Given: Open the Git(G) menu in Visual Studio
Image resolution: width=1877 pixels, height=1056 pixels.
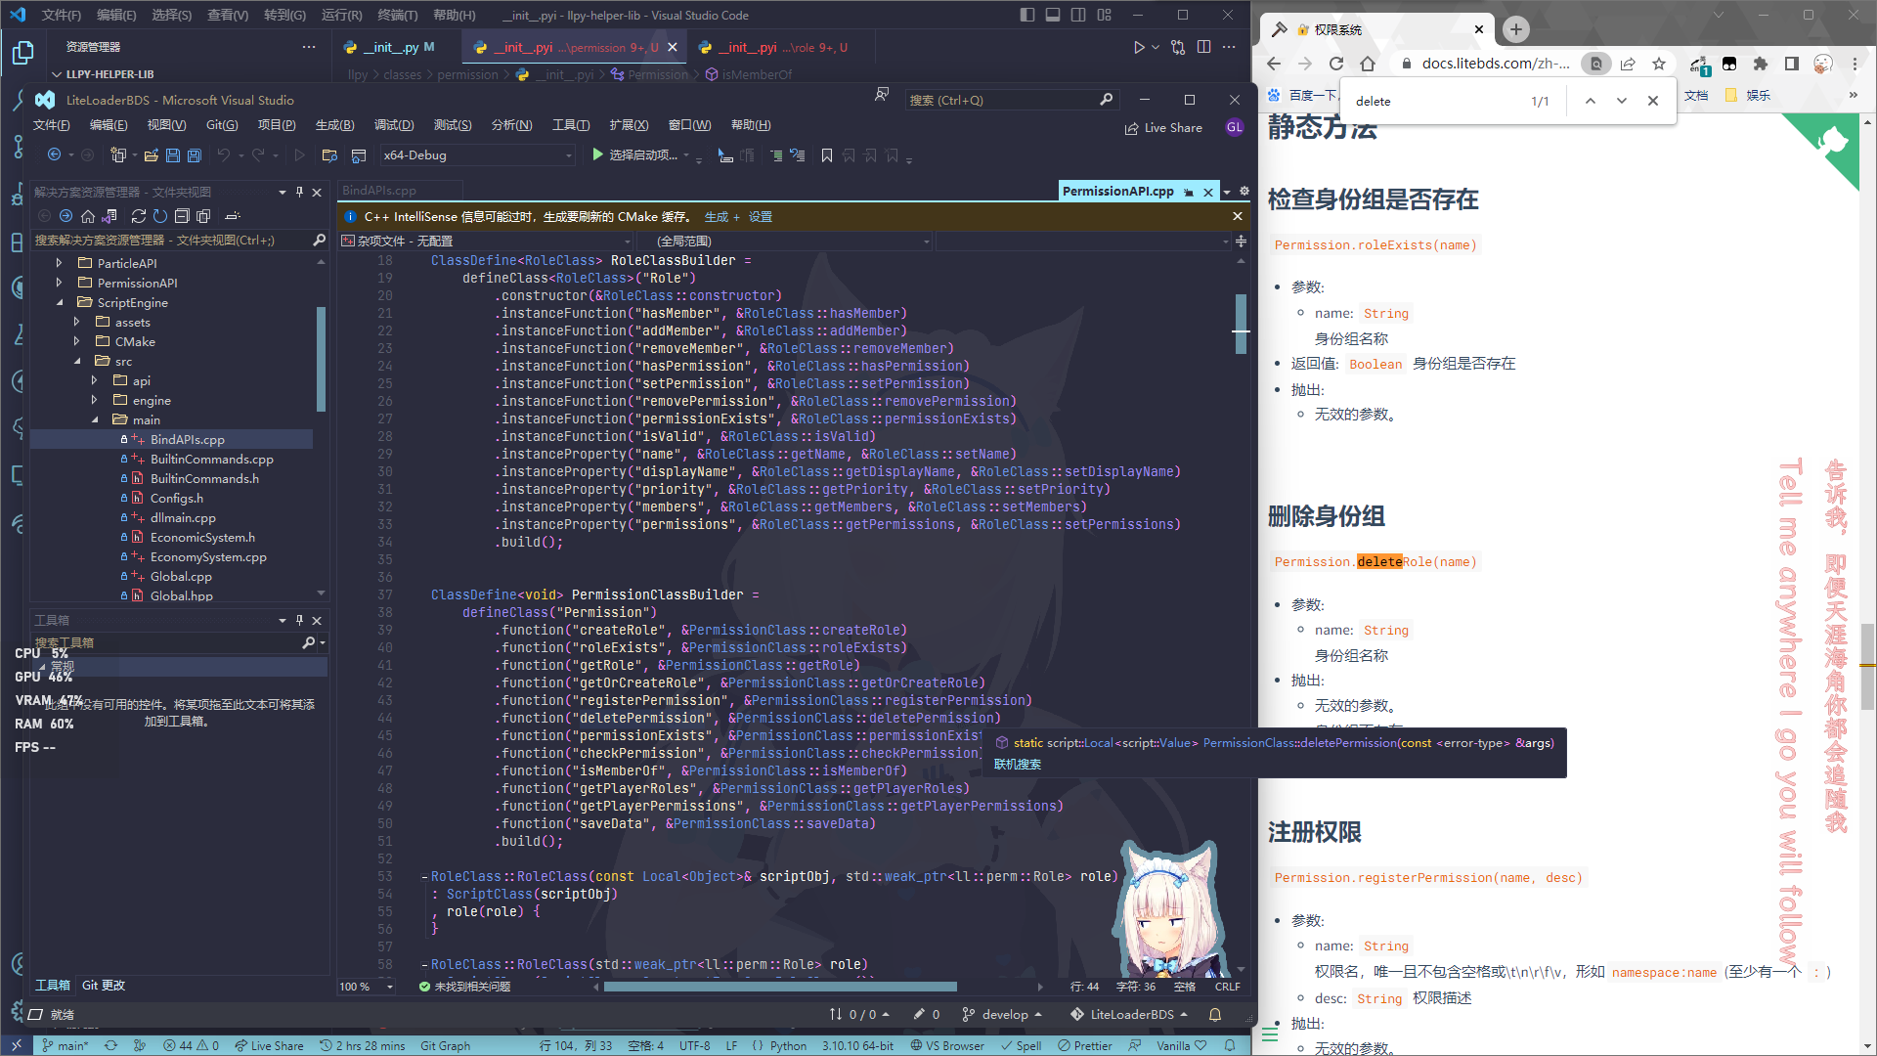Looking at the screenshot, I should click(x=222, y=124).
